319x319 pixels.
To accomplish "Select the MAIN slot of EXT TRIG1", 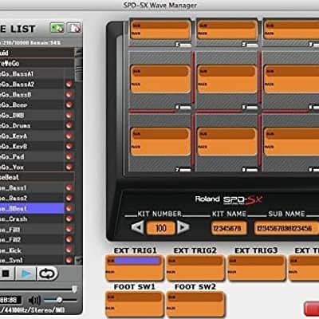I will coord(134,272).
